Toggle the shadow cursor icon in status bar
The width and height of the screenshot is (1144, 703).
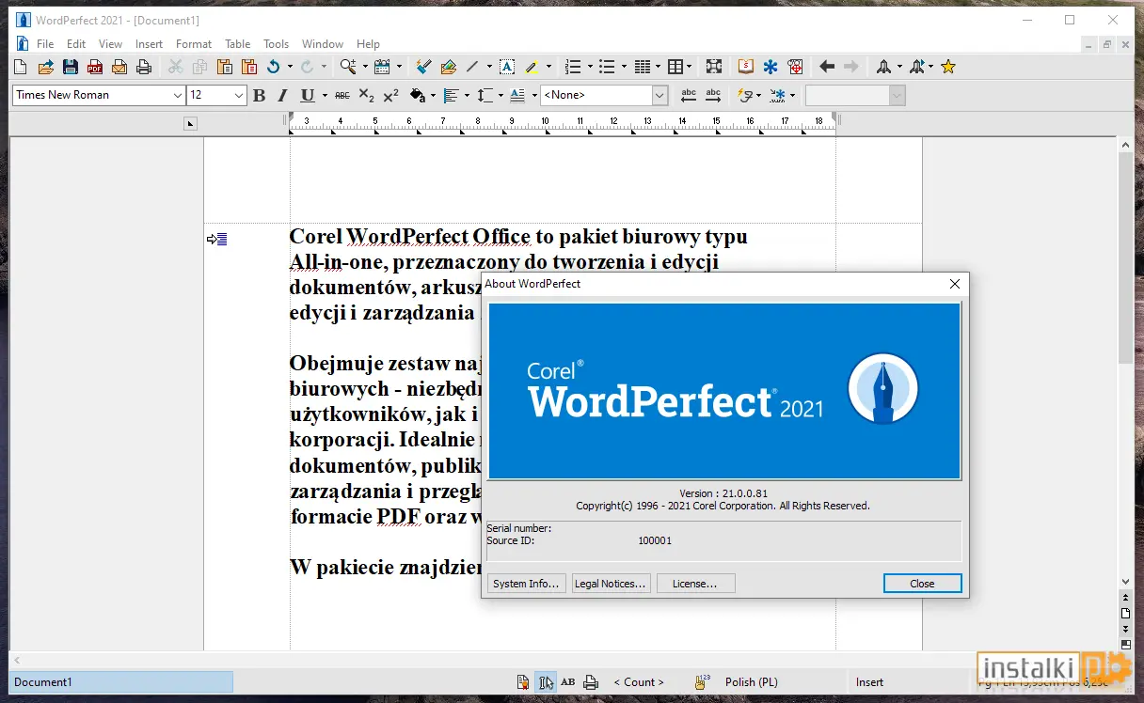pos(545,682)
